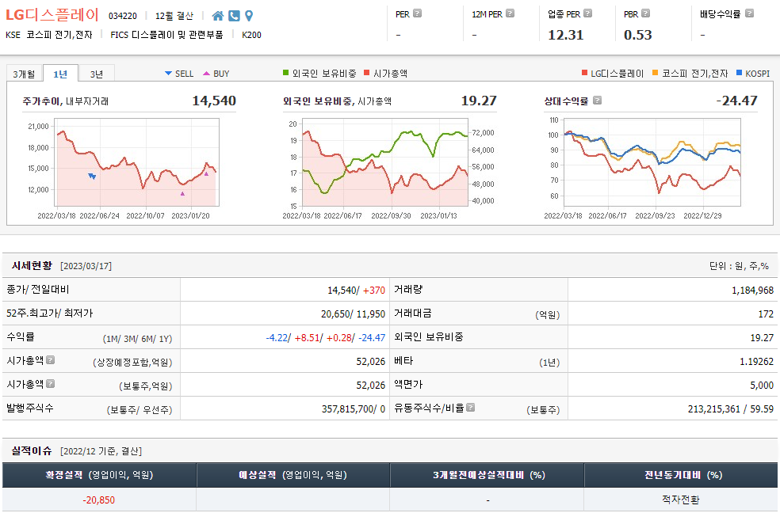
Task: Click the 시세현황 section heading
Action: [x=32, y=266]
